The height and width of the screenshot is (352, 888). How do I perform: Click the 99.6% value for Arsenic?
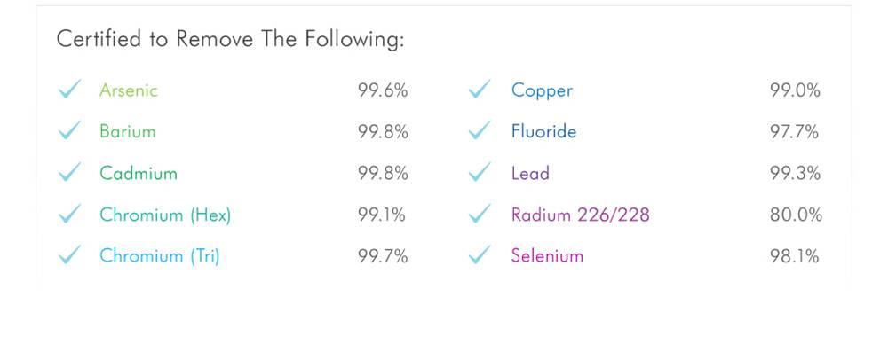coord(383,90)
